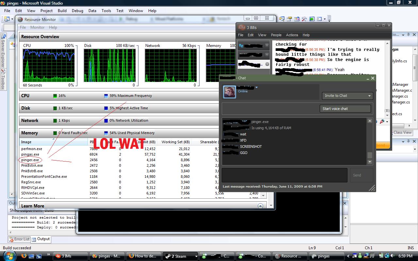The width and height of the screenshot is (418, 261).
Task: Click the green Hard Faults legend square
Action: pyautogui.click(x=55, y=133)
